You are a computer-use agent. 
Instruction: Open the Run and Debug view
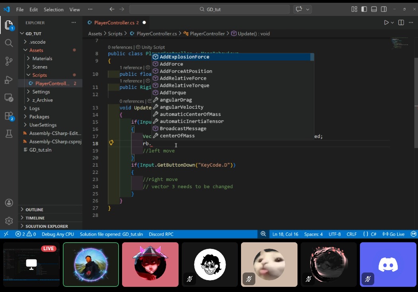tap(9, 80)
